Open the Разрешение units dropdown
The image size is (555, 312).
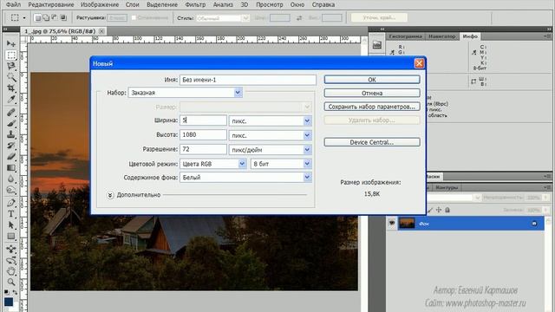(x=307, y=150)
